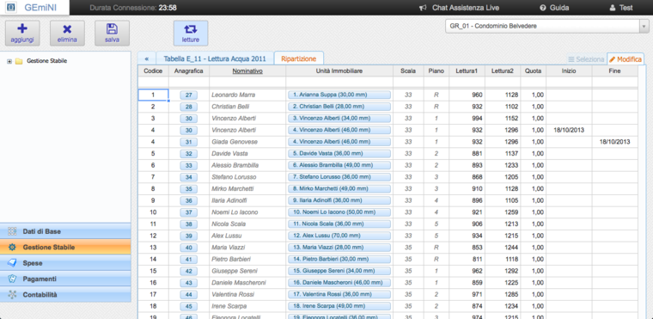Click Lettura1 value 811
Viewport: 653px width, 319px height.
coord(477,259)
